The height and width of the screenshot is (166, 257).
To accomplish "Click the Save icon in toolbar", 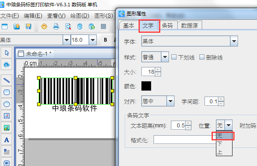I will 28,27.
